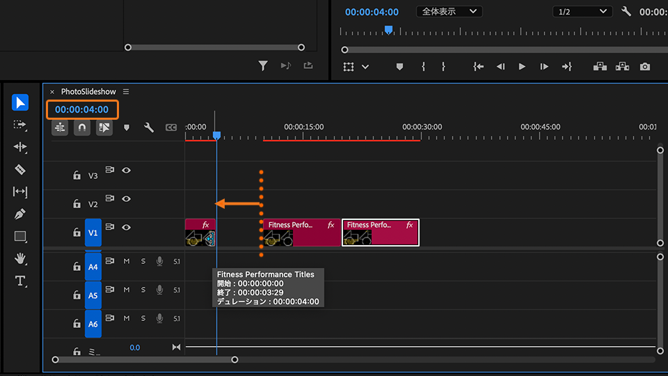Select the Ripple Edit tool
This screenshot has height=376, width=668.
tap(20, 147)
